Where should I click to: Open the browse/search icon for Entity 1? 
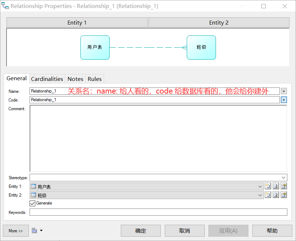(x=275, y=186)
